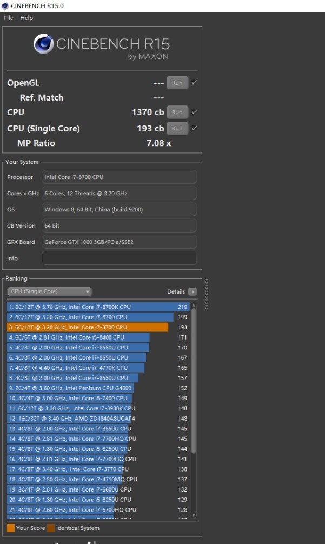Open the File menu
Image resolution: width=325 pixels, height=544 pixels.
pyautogui.click(x=9, y=18)
